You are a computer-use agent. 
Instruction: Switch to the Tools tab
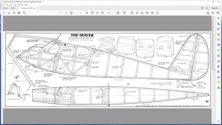click(13, 8)
